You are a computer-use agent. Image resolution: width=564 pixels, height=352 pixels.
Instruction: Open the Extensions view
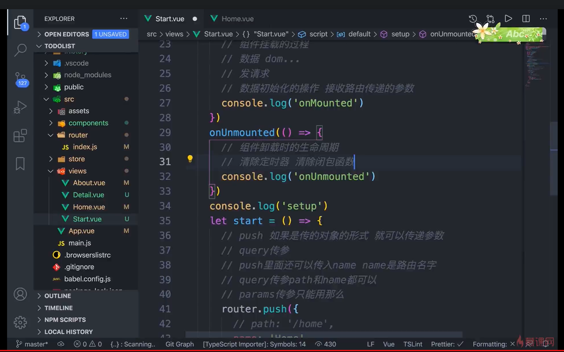coord(20,136)
